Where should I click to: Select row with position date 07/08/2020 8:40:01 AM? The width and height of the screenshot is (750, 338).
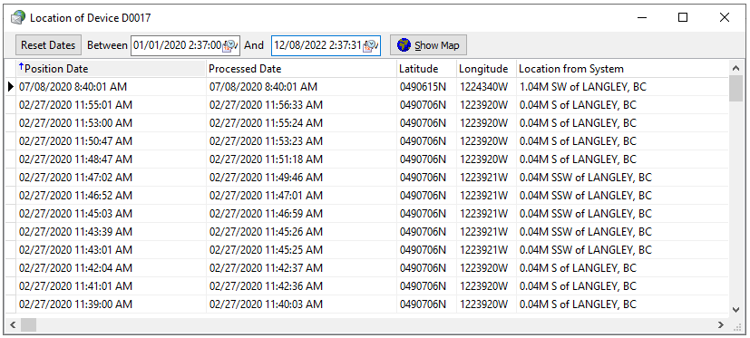pos(367,87)
